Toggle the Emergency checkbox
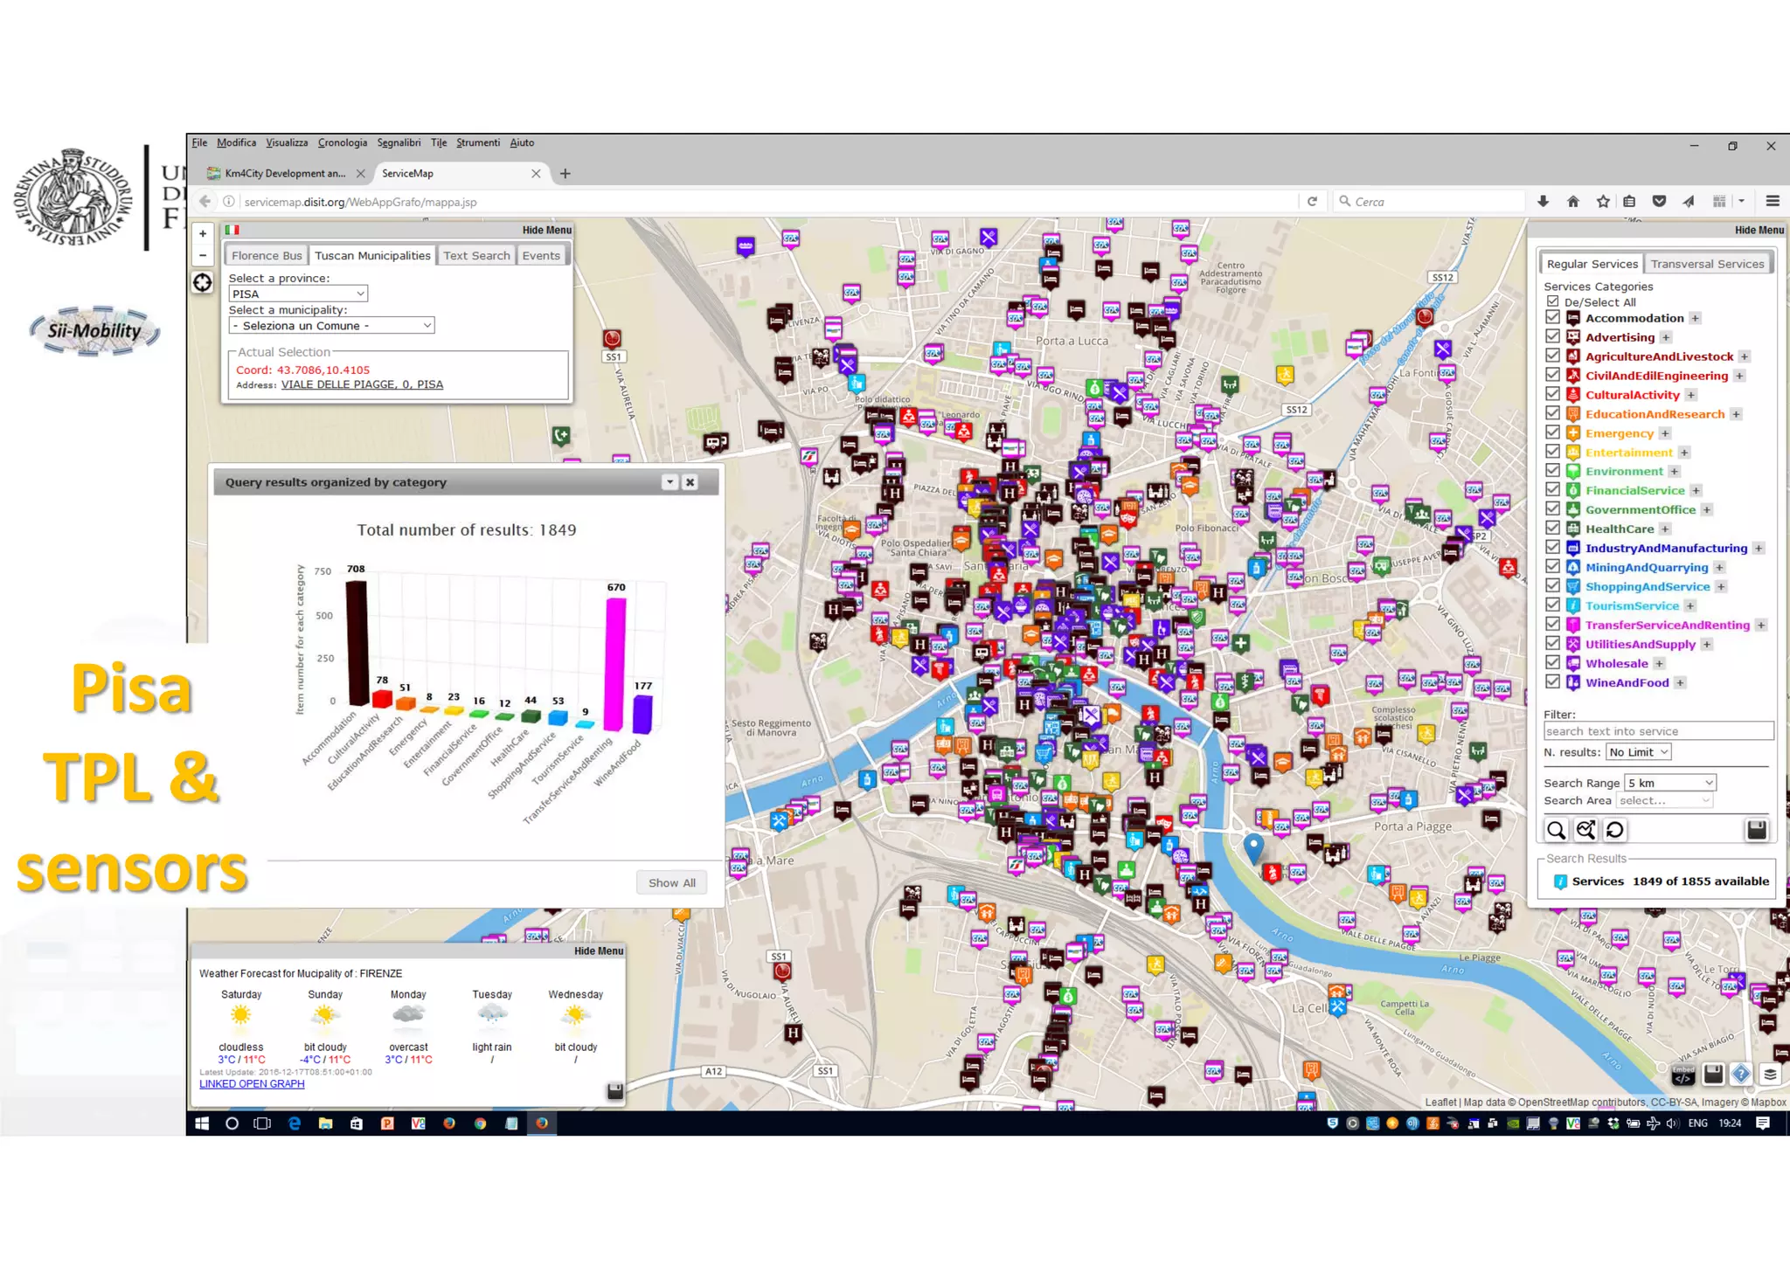 tap(1552, 432)
